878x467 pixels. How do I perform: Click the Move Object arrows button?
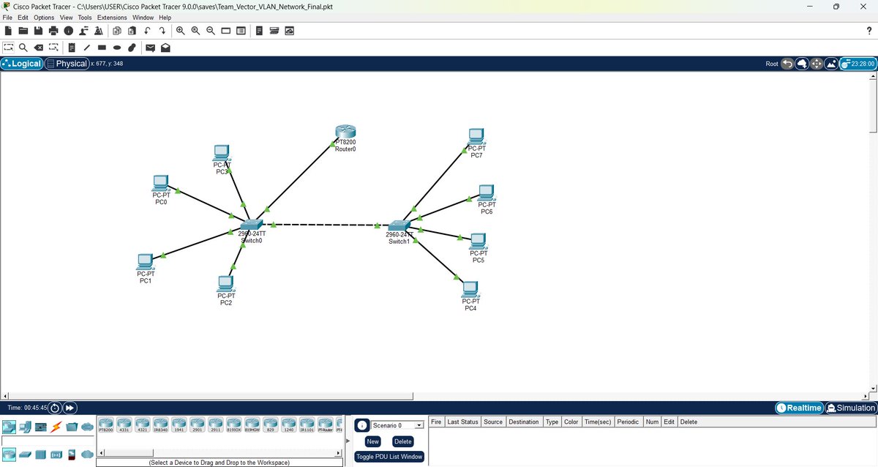point(817,64)
